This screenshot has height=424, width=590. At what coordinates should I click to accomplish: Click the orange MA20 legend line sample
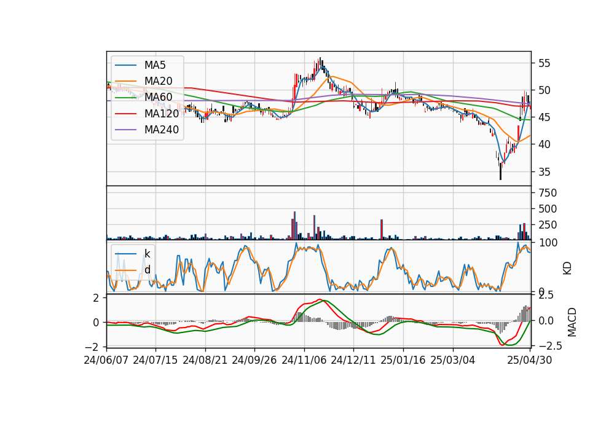click(125, 81)
